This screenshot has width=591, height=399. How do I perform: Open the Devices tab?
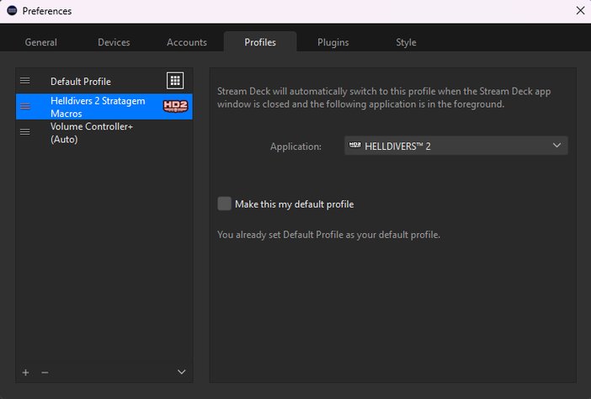114,42
